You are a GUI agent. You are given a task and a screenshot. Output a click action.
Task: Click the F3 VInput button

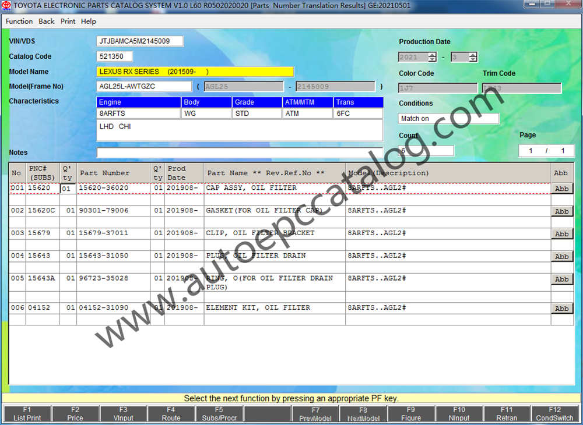coord(123,413)
